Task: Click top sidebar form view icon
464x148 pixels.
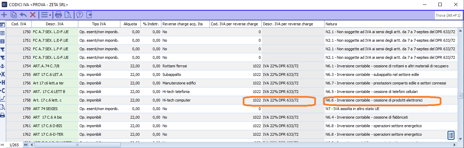Action: pyautogui.click(x=2, y=25)
